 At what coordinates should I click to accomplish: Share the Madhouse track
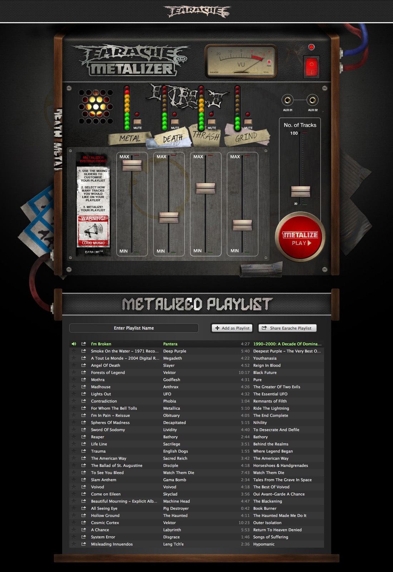(84, 387)
